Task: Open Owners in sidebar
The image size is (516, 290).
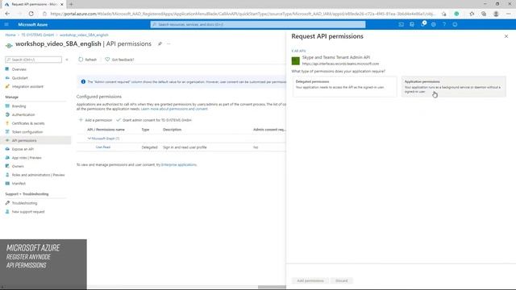Action: point(18,166)
